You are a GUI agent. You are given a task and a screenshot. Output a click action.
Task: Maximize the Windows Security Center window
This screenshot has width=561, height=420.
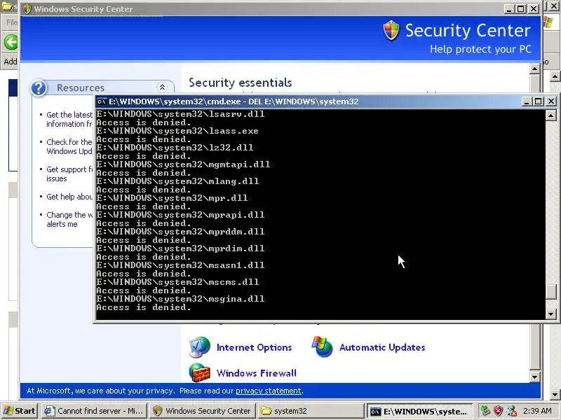(x=520, y=9)
